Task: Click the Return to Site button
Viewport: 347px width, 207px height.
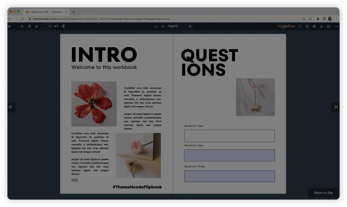Action: click(323, 193)
